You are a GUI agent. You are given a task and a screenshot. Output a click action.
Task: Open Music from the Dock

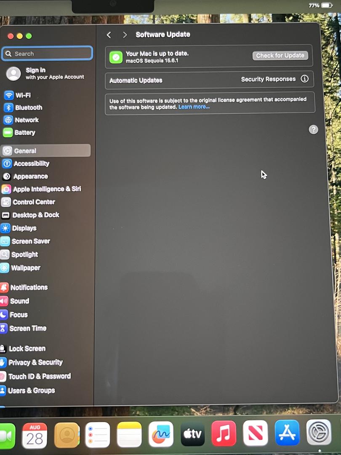point(224,433)
